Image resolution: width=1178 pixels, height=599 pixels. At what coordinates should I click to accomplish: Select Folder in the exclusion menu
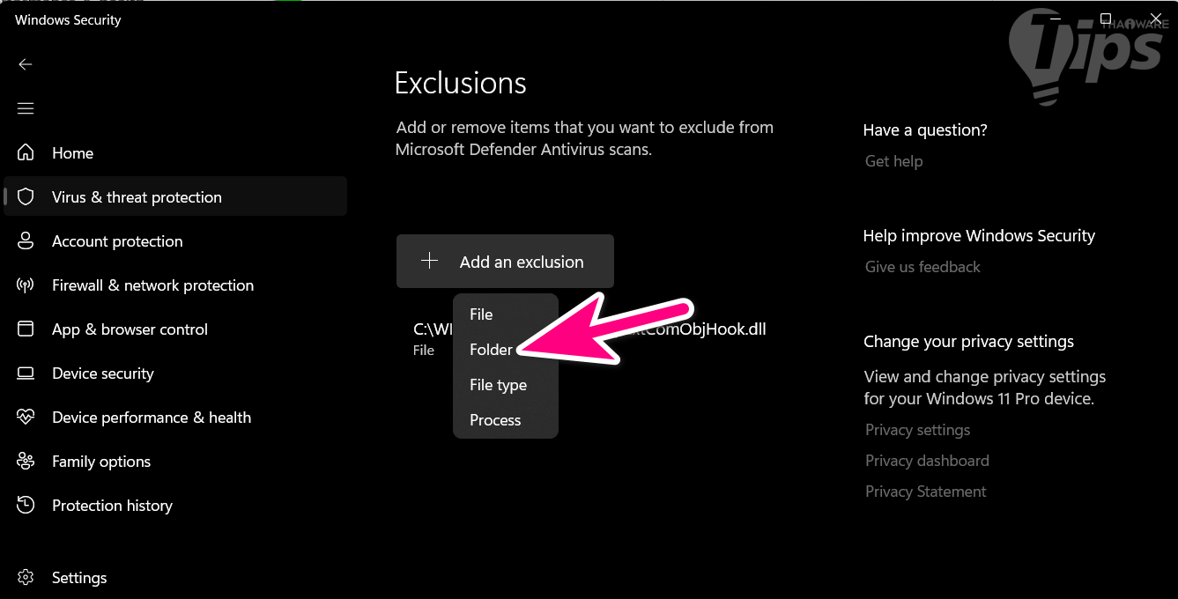tap(491, 350)
